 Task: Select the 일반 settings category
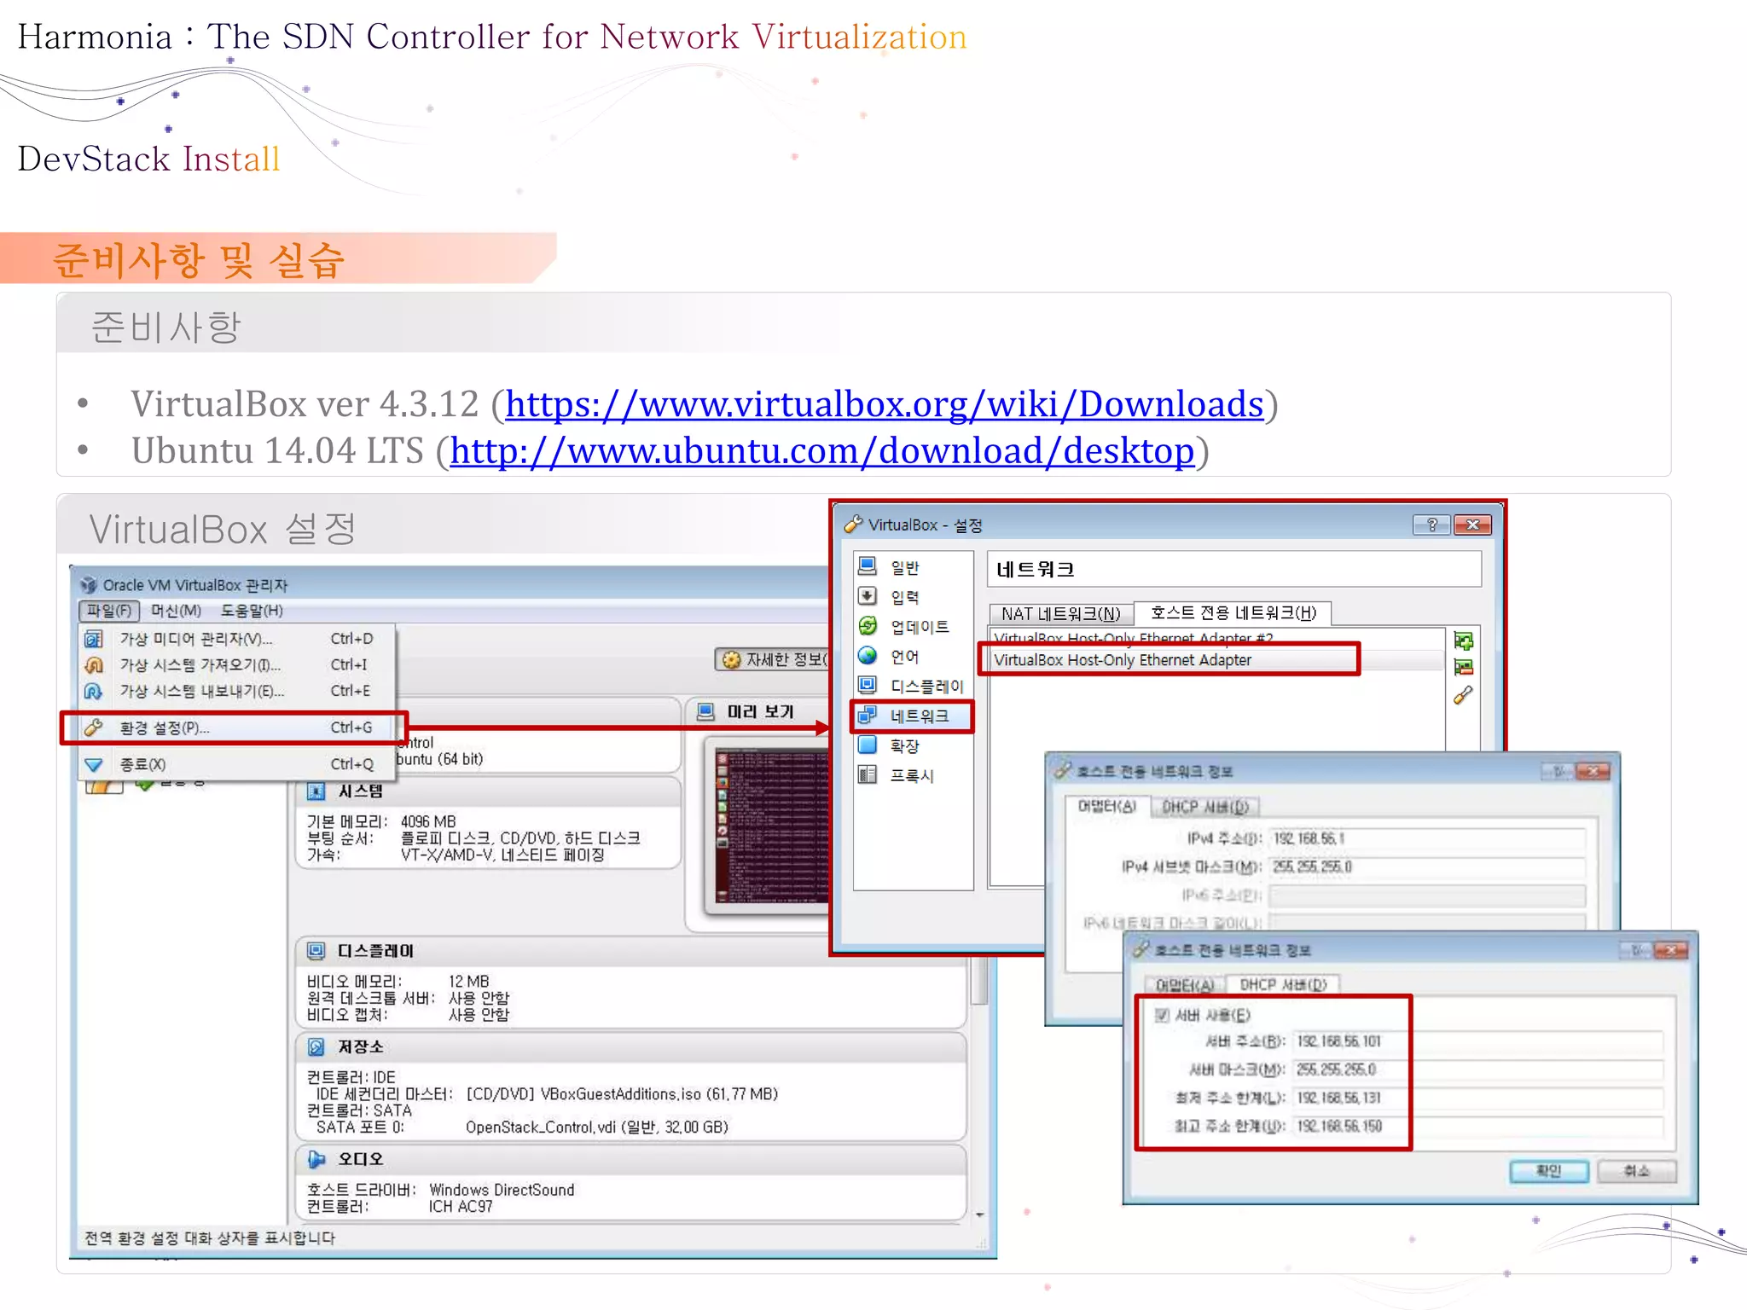(904, 567)
